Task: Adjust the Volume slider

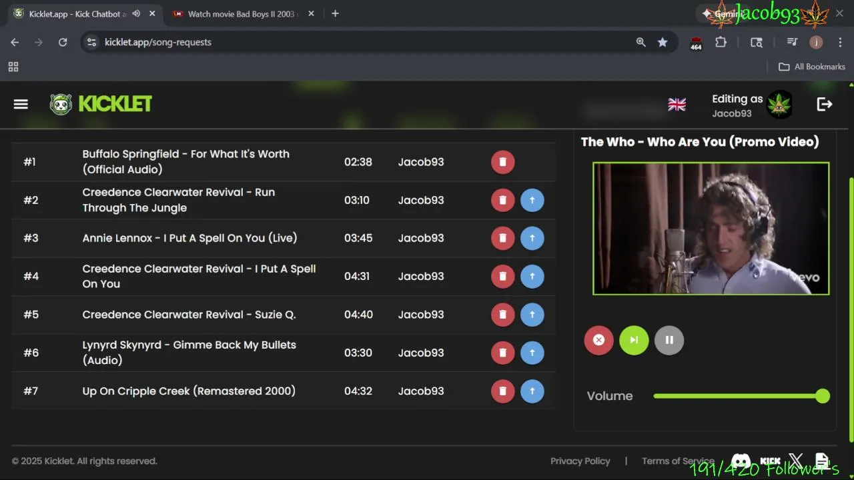Action: (741, 396)
